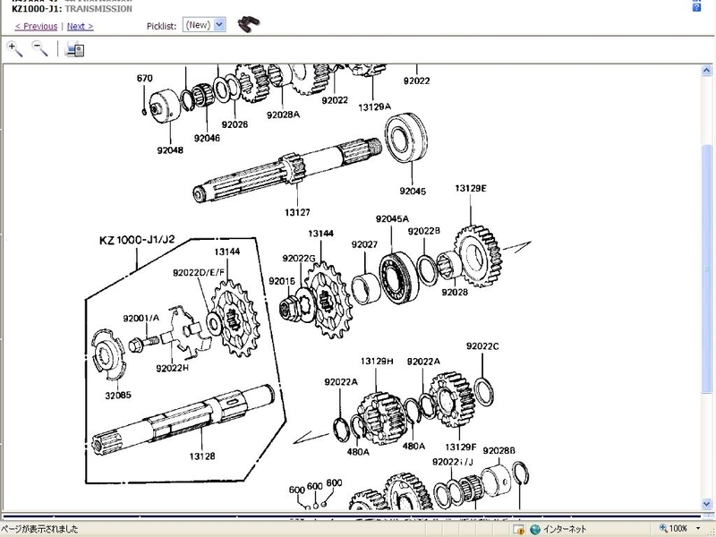Select part number 92026 label
The image size is (716, 537).
coord(234,124)
